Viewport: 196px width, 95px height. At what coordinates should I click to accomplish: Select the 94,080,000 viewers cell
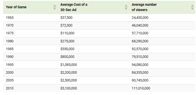pyautogui.click(x=140, y=65)
